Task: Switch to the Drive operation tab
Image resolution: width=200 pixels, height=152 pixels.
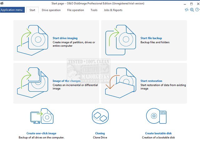Action: coord(51,10)
